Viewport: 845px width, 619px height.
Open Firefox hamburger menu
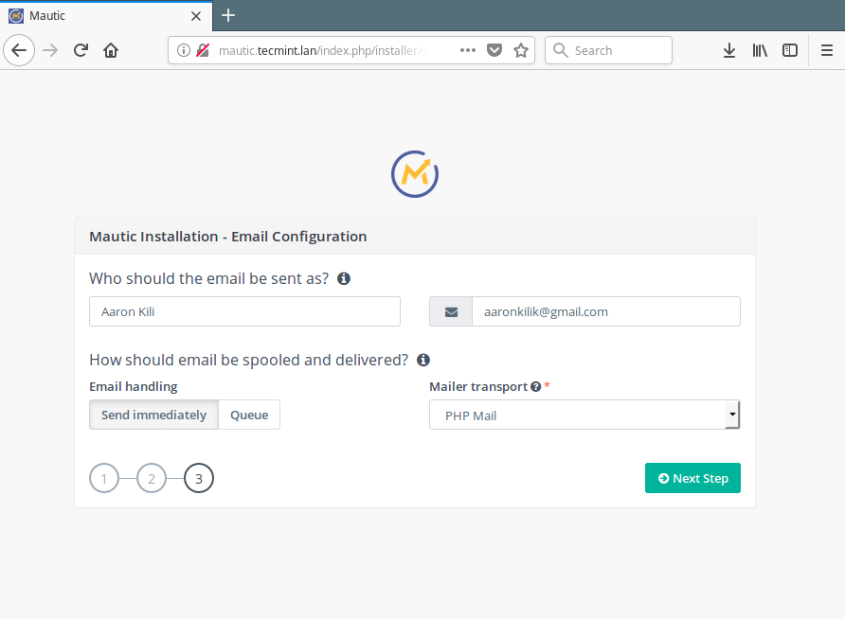click(827, 50)
